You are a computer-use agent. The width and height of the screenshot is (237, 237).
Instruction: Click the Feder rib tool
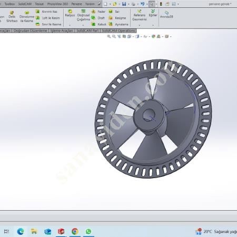(x=98, y=12)
